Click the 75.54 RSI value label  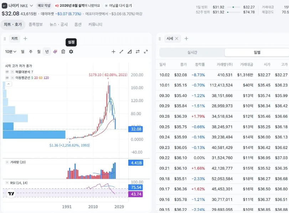click(136, 187)
